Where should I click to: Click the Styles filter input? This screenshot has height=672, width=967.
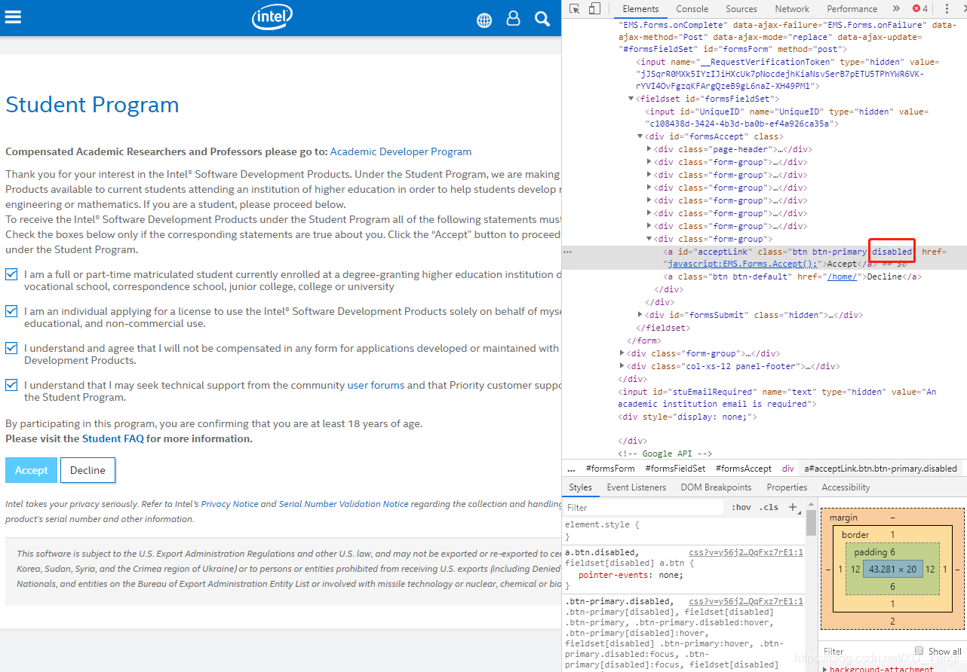coord(646,507)
